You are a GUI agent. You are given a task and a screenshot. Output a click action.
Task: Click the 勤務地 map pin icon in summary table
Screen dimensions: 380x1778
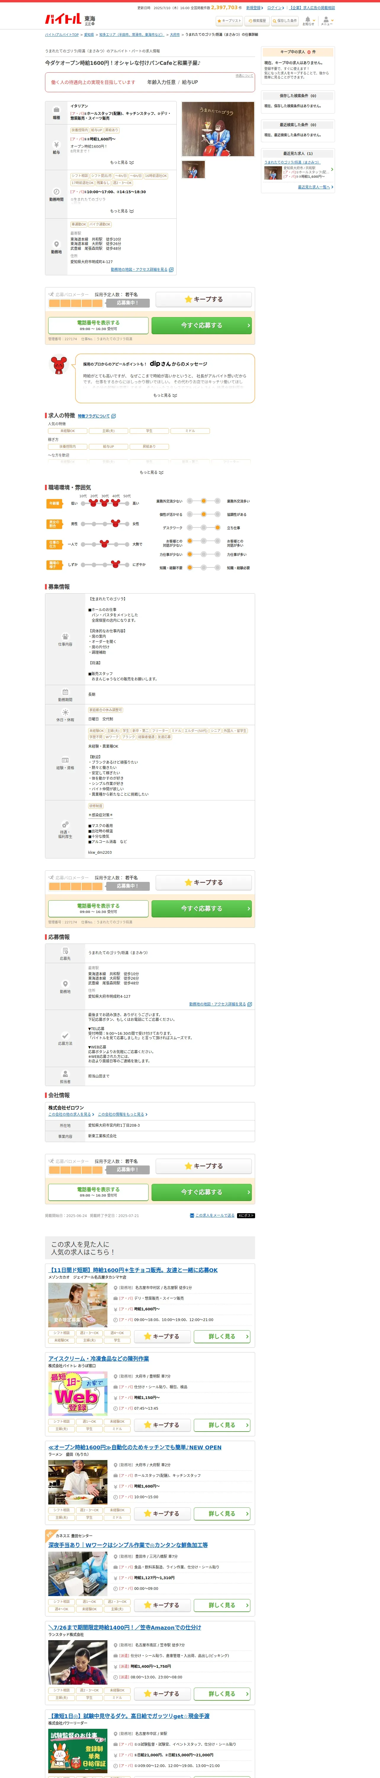(x=57, y=244)
